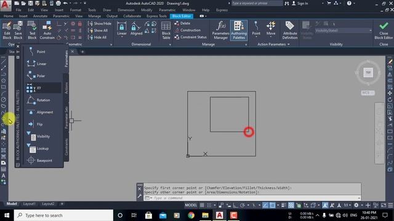Open the undo history dropdown arrow
Image resolution: width=394 pixels, height=221 pixels.
click(x=70, y=3)
